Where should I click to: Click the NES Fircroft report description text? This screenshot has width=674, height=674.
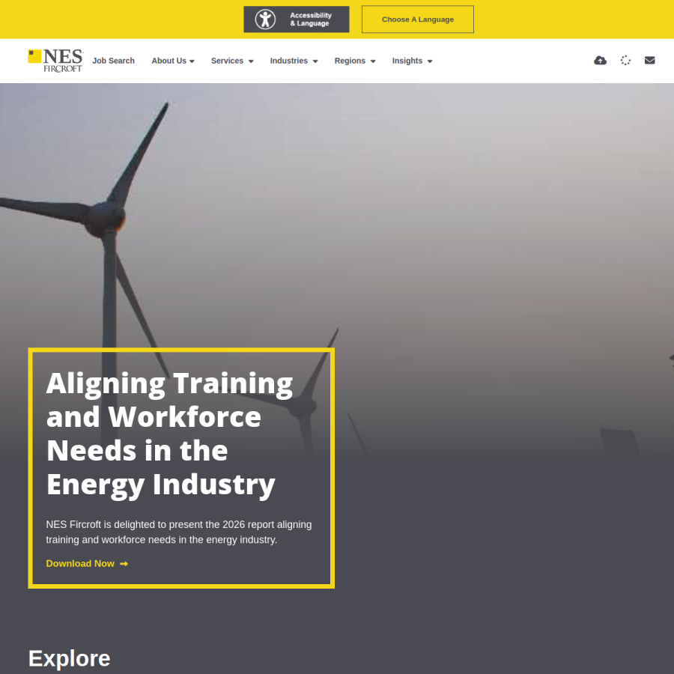coord(179,532)
